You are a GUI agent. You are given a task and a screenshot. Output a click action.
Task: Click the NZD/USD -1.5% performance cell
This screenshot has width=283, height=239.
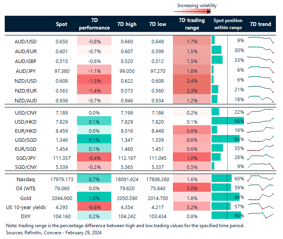pos(94,80)
